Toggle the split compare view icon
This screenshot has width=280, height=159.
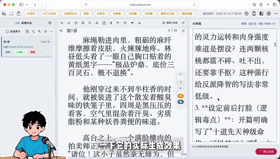(261, 14)
